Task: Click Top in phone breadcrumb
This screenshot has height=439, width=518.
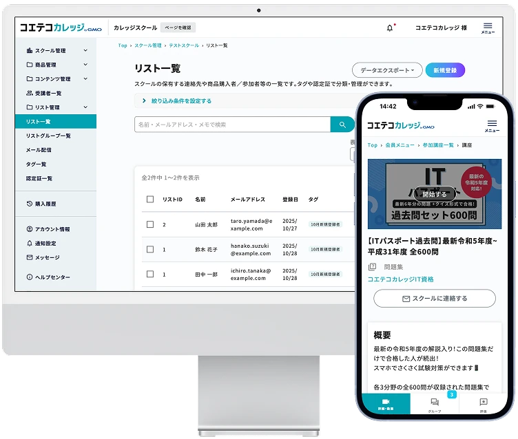Action: (x=372, y=145)
